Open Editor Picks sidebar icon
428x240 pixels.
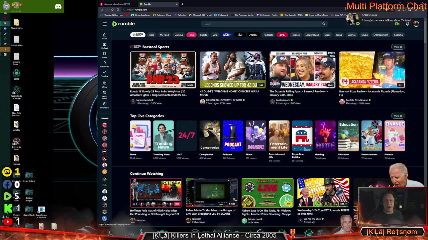(x=105, y=64)
